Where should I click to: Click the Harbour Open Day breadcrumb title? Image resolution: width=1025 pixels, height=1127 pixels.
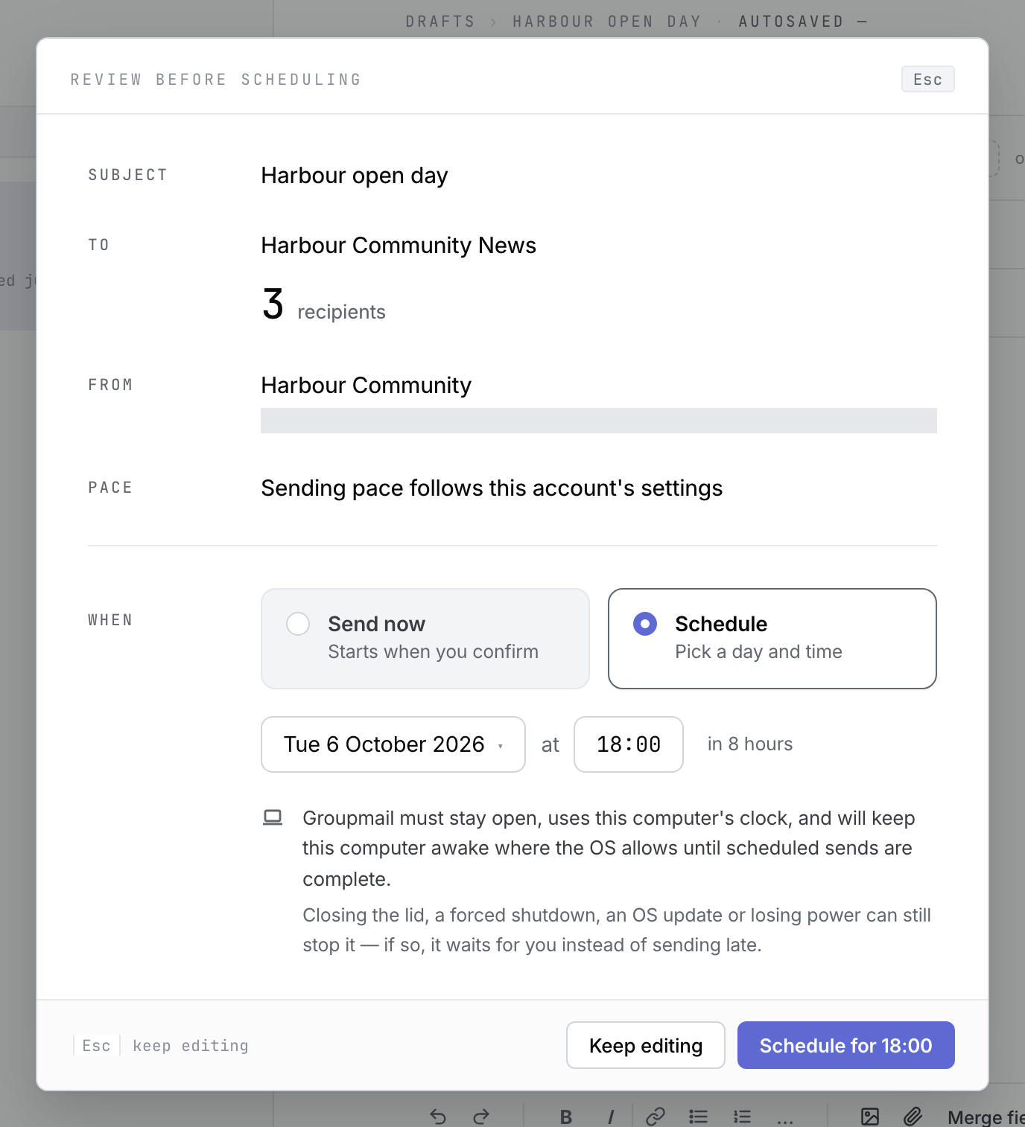point(607,22)
